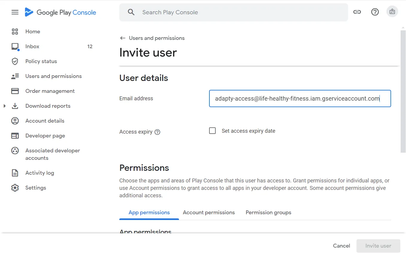Open help using the question mark icon
The height and width of the screenshot is (258, 406).
click(x=375, y=12)
